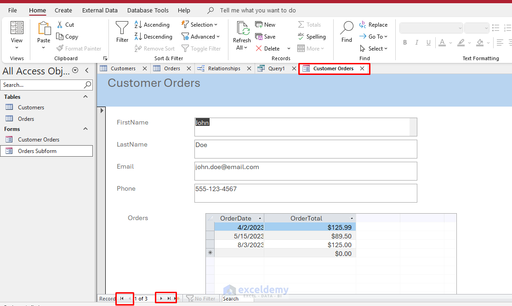Sort records Ascending

[152, 24]
